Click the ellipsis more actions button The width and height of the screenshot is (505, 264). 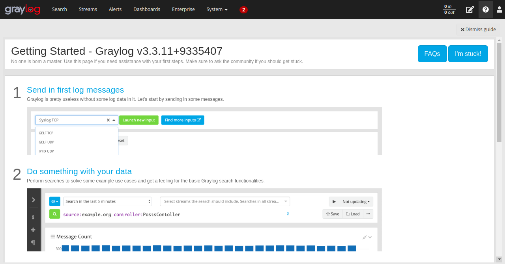368,214
